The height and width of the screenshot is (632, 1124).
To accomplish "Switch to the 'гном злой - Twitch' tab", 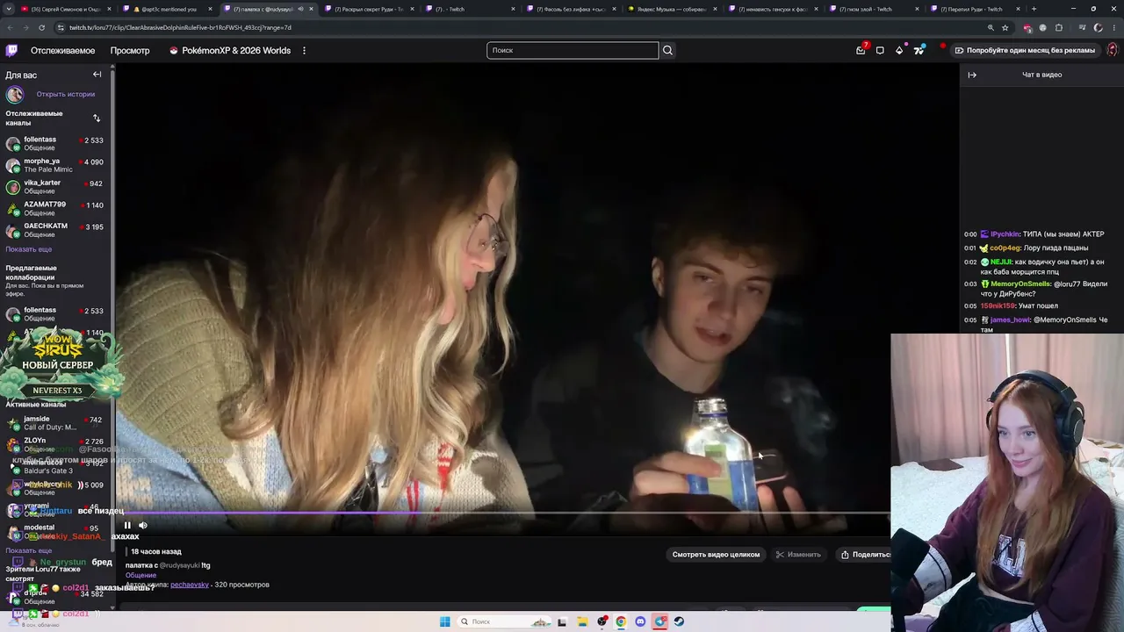I will pyautogui.click(x=875, y=9).
